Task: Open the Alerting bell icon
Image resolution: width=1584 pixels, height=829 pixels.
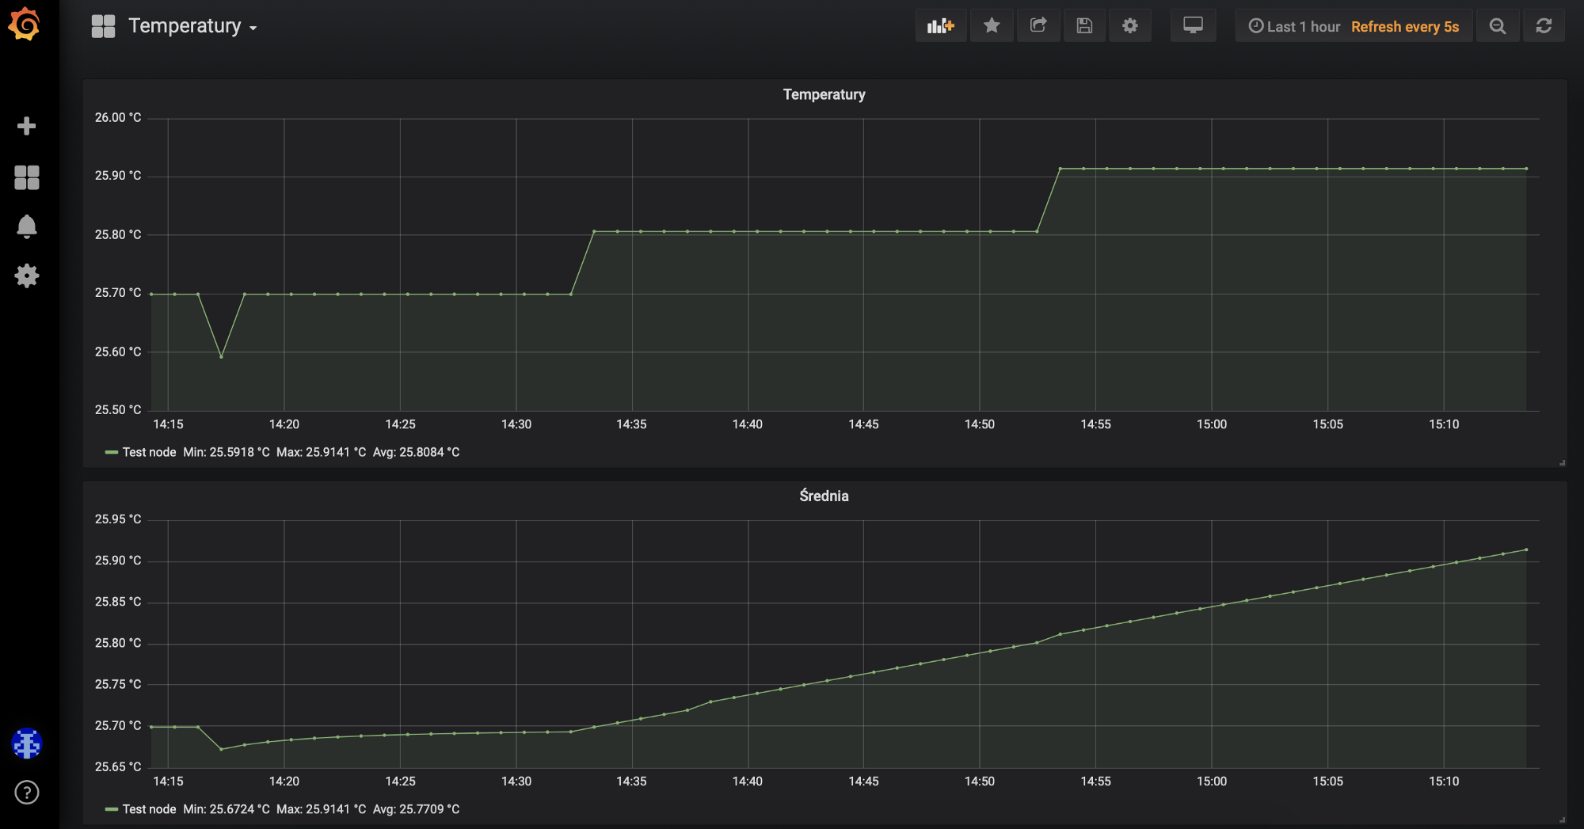Action: coord(26,226)
